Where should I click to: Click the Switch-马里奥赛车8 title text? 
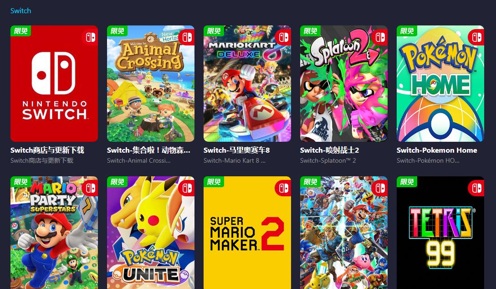tap(236, 150)
